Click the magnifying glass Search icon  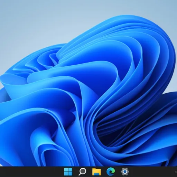82,171
